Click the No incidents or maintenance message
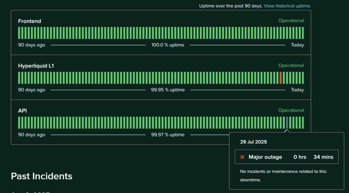 pos(283,176)
